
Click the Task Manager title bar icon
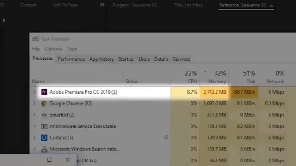point(36,39)
